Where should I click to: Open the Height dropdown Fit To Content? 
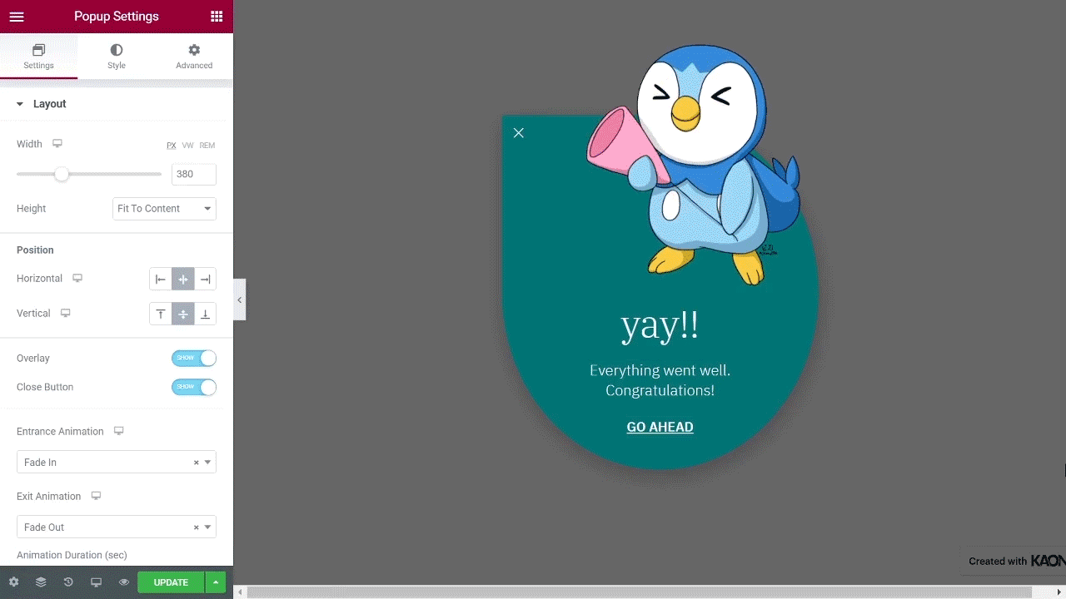(x=164, y=209)
